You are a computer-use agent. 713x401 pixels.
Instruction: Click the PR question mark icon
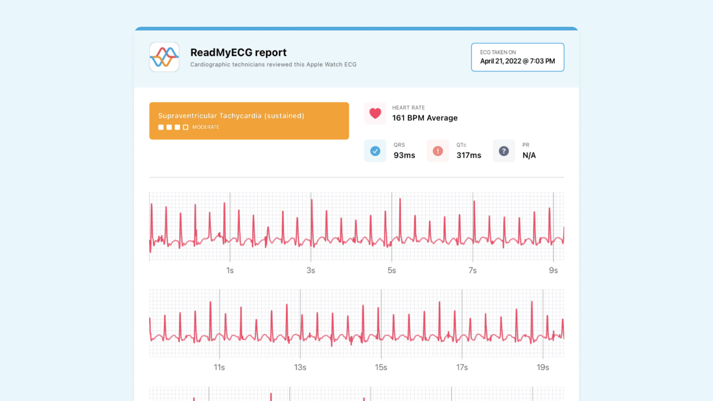[504, 151]
